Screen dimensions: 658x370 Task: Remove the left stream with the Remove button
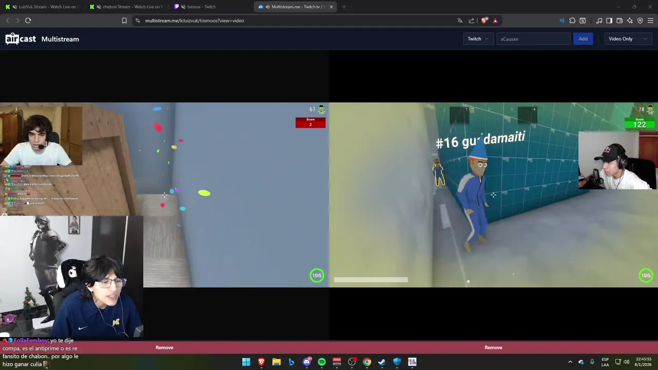tap(164, 347)
